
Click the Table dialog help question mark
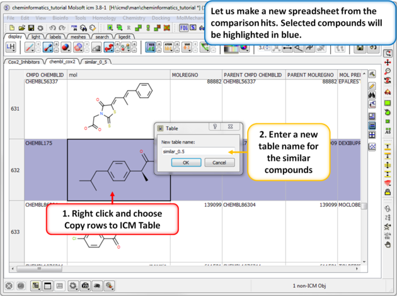coord(215,126)
